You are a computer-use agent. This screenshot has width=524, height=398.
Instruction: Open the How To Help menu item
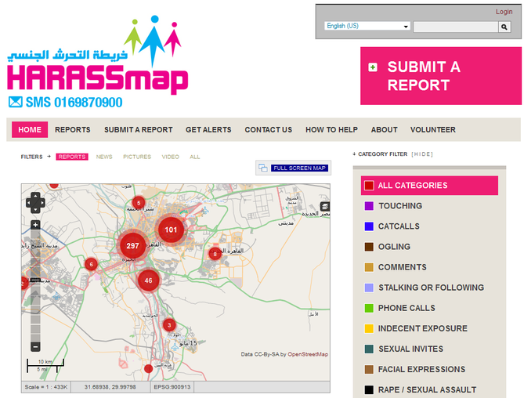pyautogui.click(x=331, y=129)
